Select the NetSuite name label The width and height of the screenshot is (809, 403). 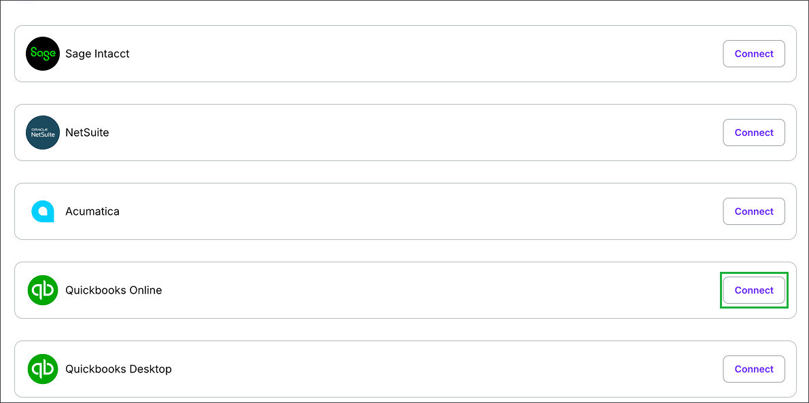click(x=87, y=133)
